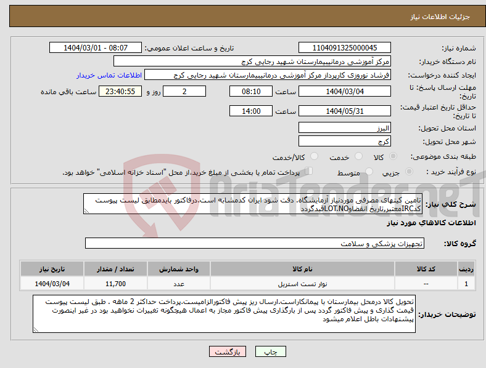Click the validity time 14:00 field
486x368 pixels.
(251, 111)
